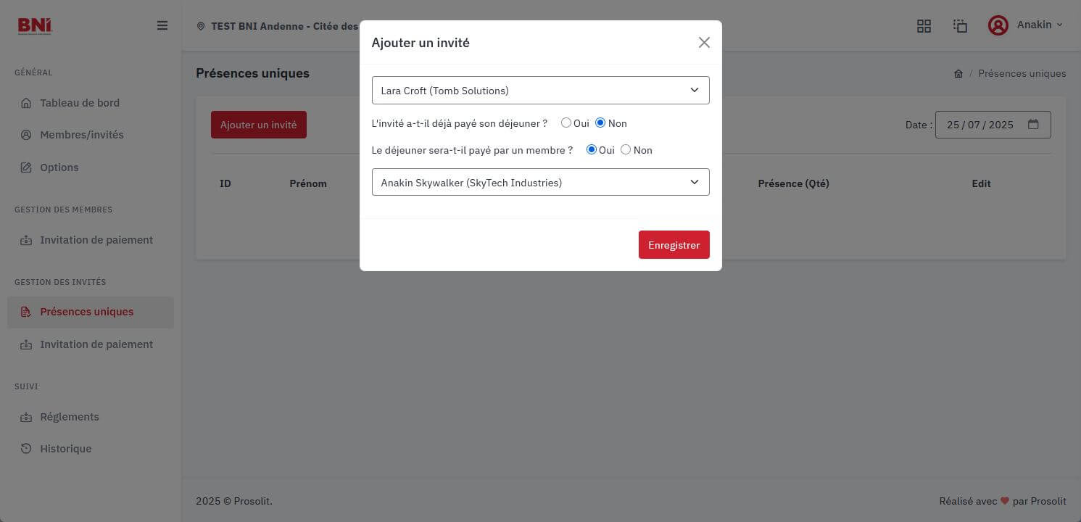Open the grid apps icon in header
The image size is (1081, 522).
point(924,25)
